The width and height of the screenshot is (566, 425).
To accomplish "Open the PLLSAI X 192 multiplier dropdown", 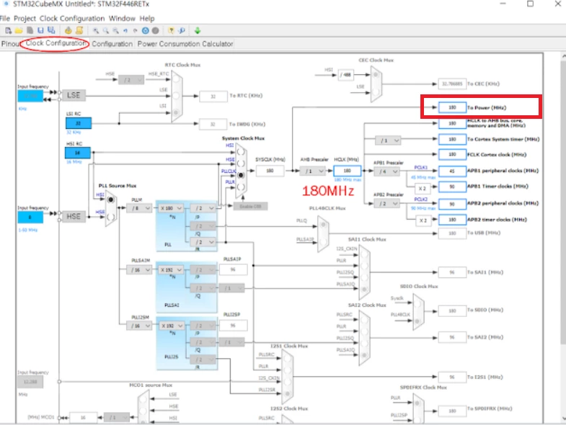I will click(x=171, y=270).
